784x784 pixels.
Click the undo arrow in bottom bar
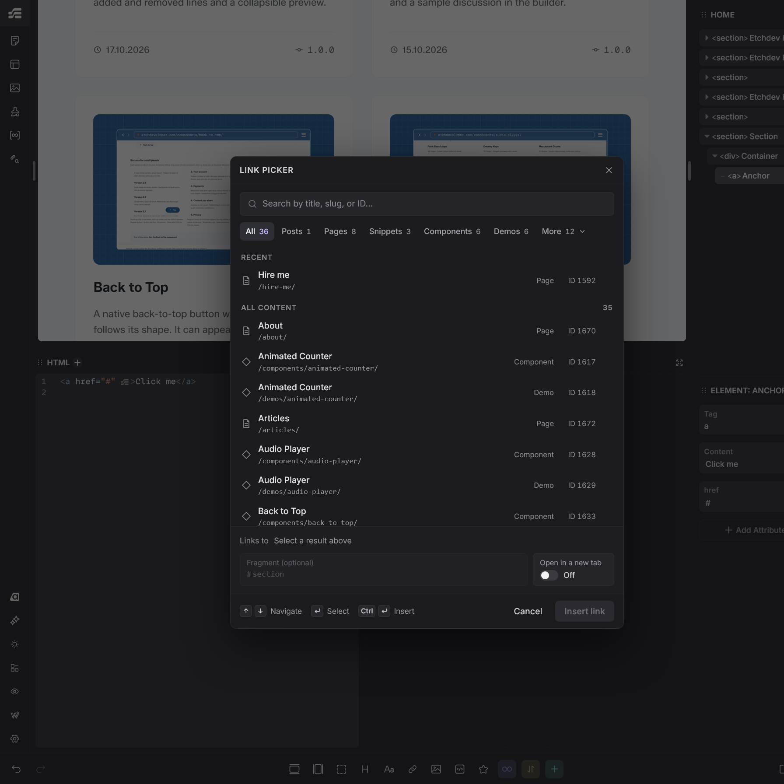pos(16,769)
